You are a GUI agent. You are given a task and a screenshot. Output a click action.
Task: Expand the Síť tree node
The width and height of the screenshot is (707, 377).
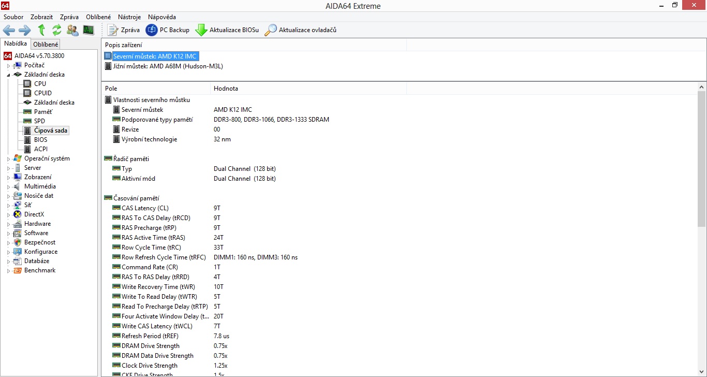pyautogui.click(x=8, y=206)
